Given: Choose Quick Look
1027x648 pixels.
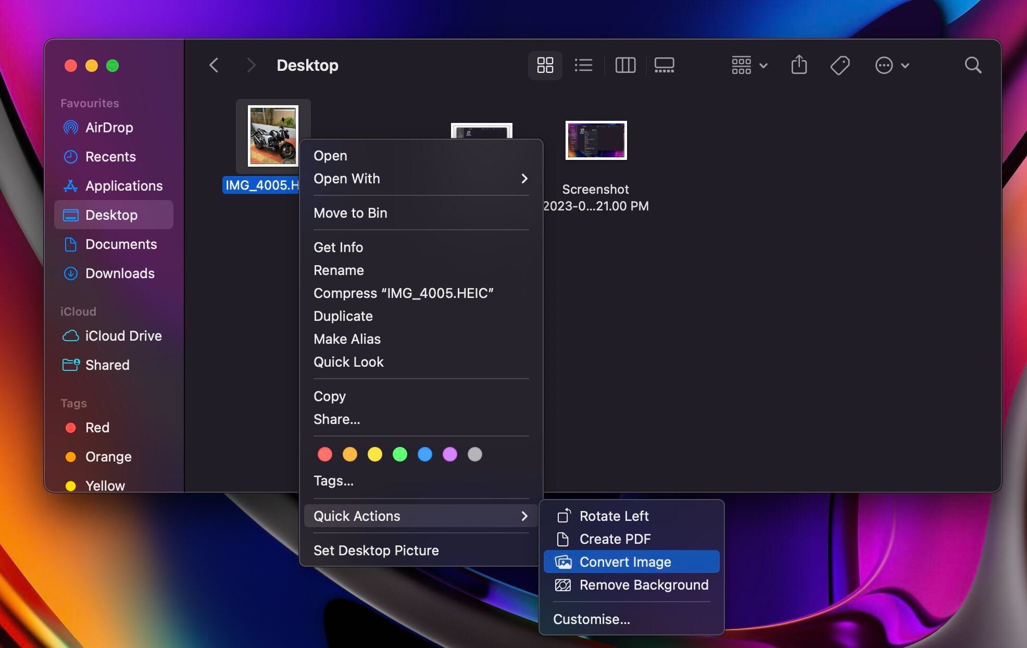Looking at the screenshot, I should (421, 362).
